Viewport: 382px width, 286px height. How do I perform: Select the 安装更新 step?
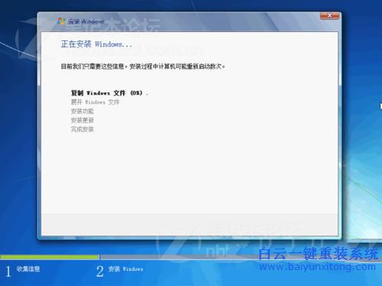[x=83, y=121]
